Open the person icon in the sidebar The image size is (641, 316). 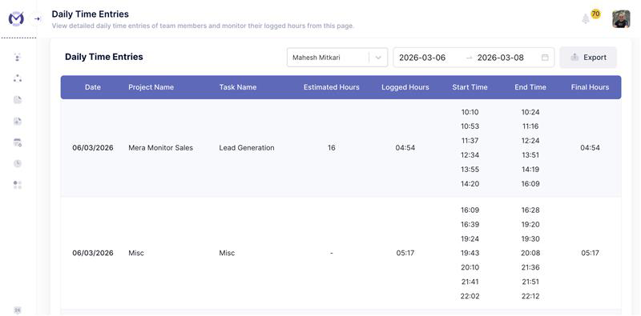[x=18, y=57]
